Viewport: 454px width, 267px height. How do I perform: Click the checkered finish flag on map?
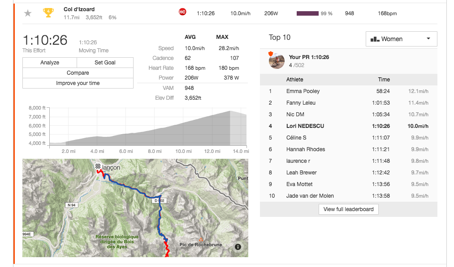(98, 166)
